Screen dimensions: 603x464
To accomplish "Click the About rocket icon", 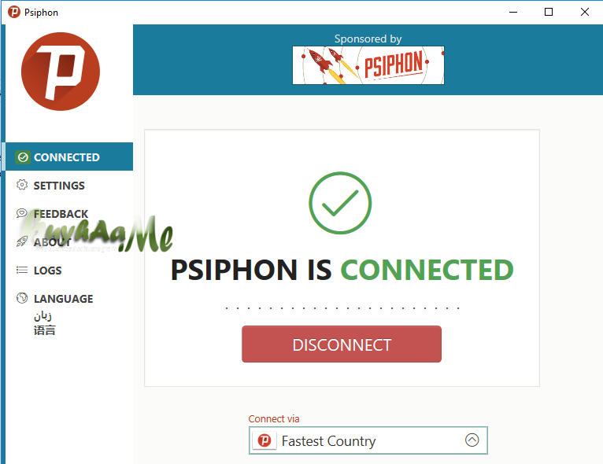I will [22, 241].
